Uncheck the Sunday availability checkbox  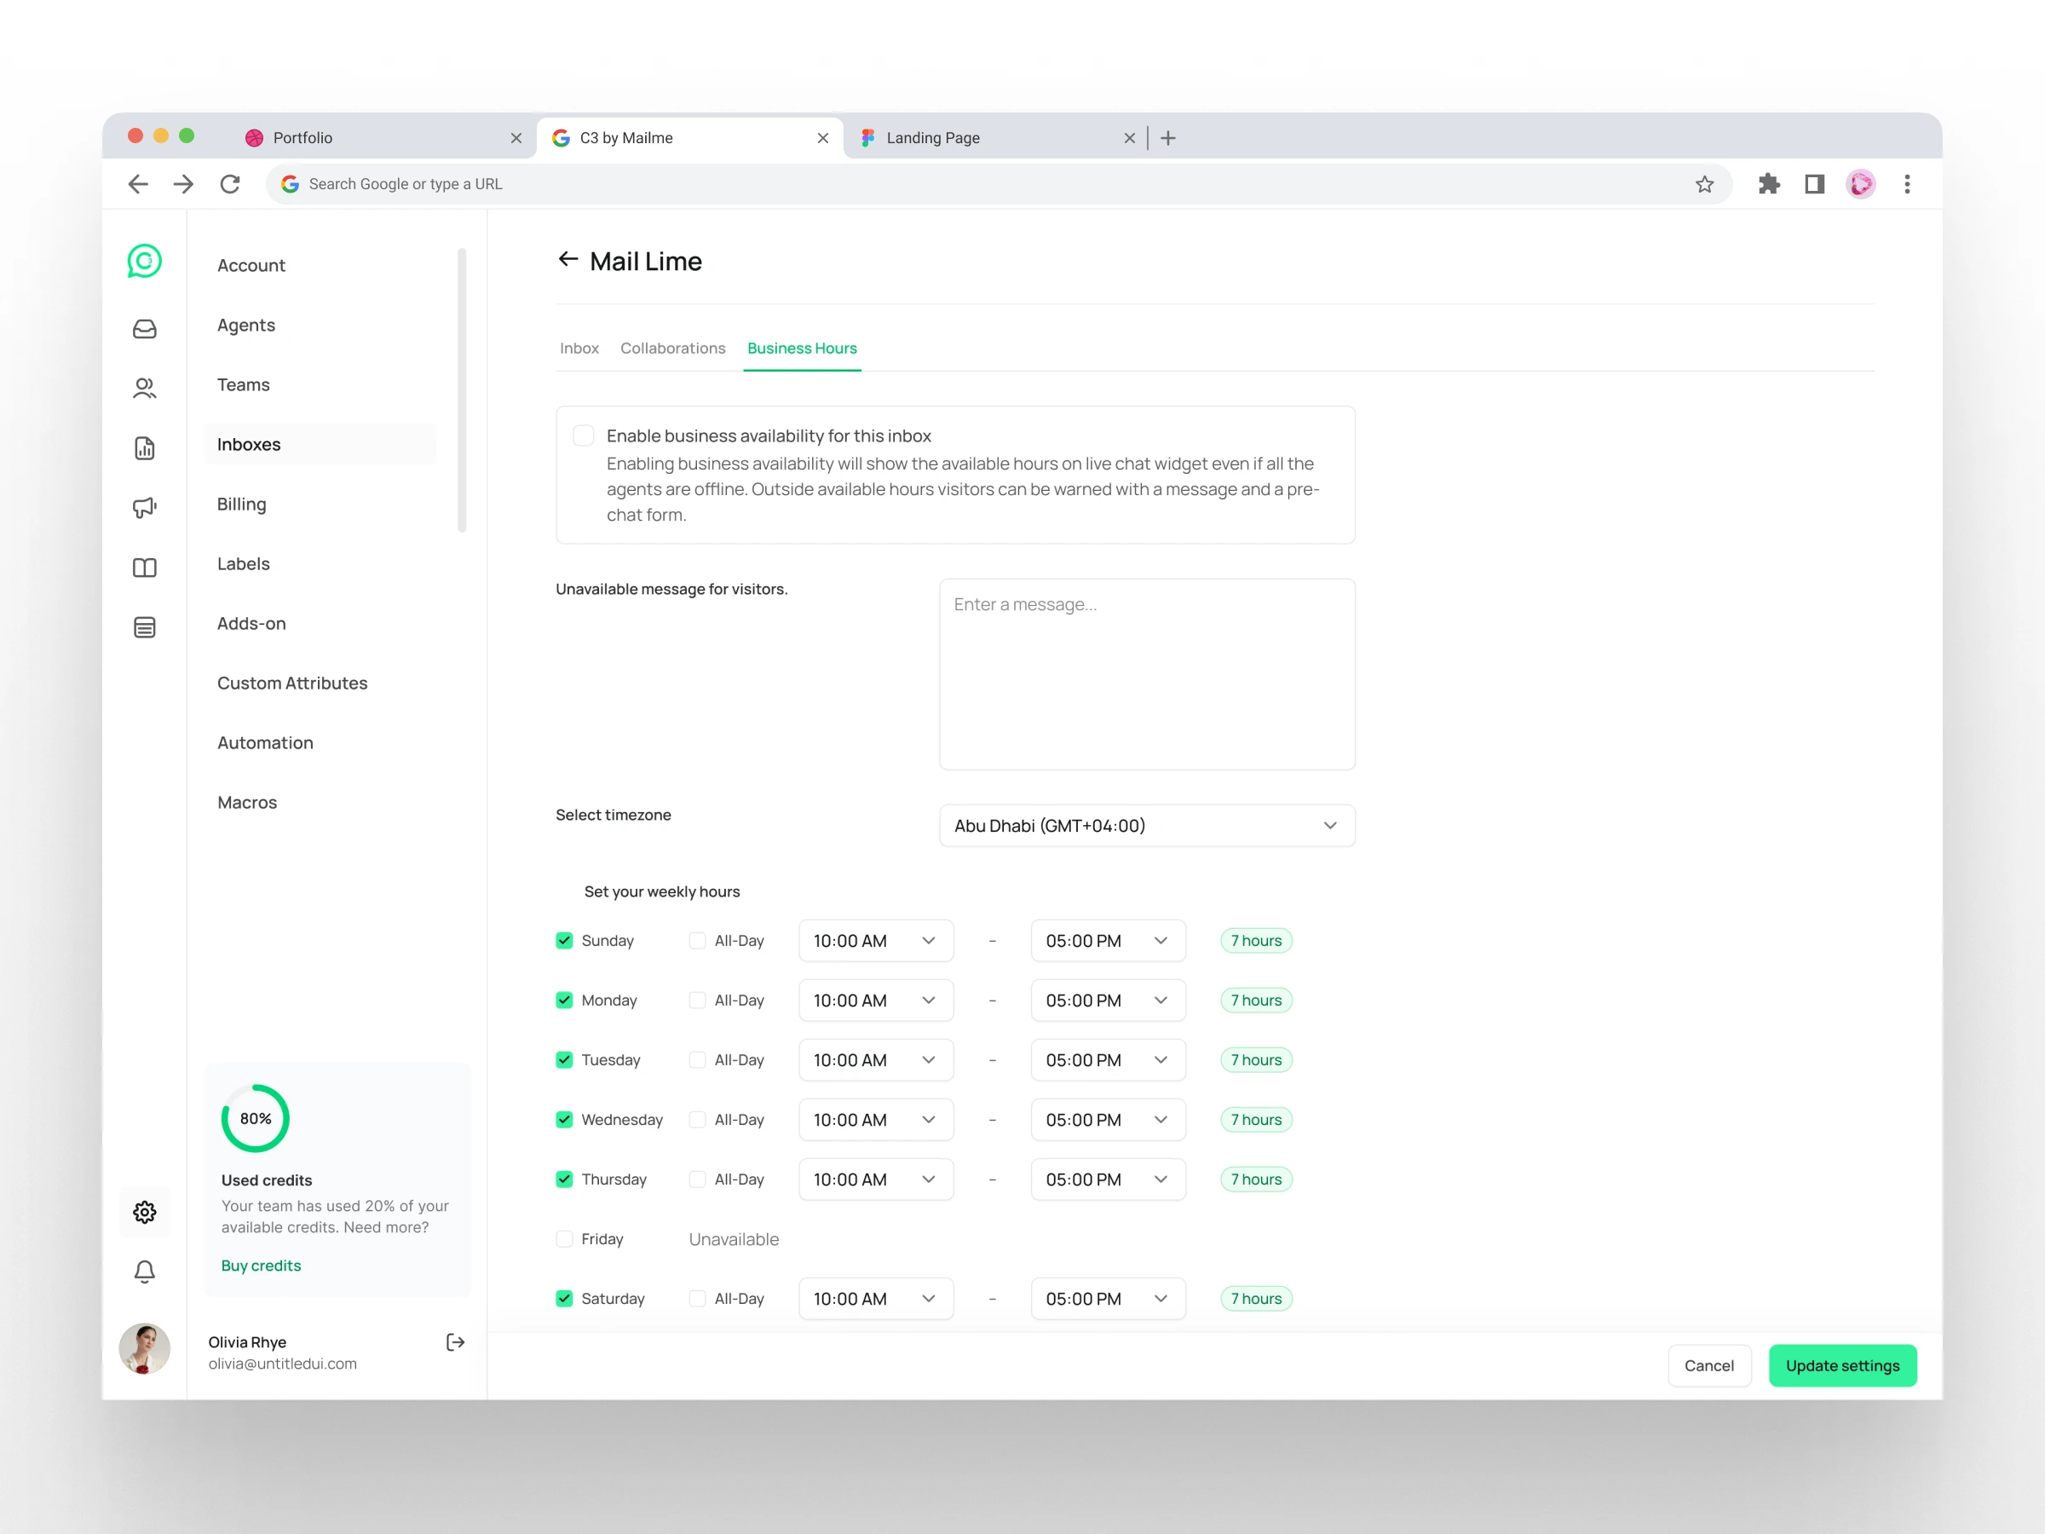(564, 940)
